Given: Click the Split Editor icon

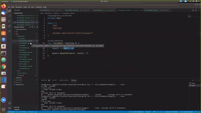Looking at the screenshot, I should tap(196, 10).
